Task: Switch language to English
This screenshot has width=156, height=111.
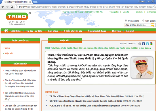Action: (x=139, y=12)
